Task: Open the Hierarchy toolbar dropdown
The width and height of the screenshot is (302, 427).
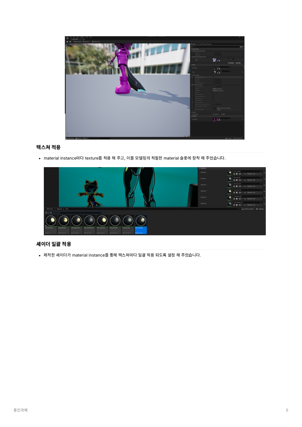Action: click(86, 42)
